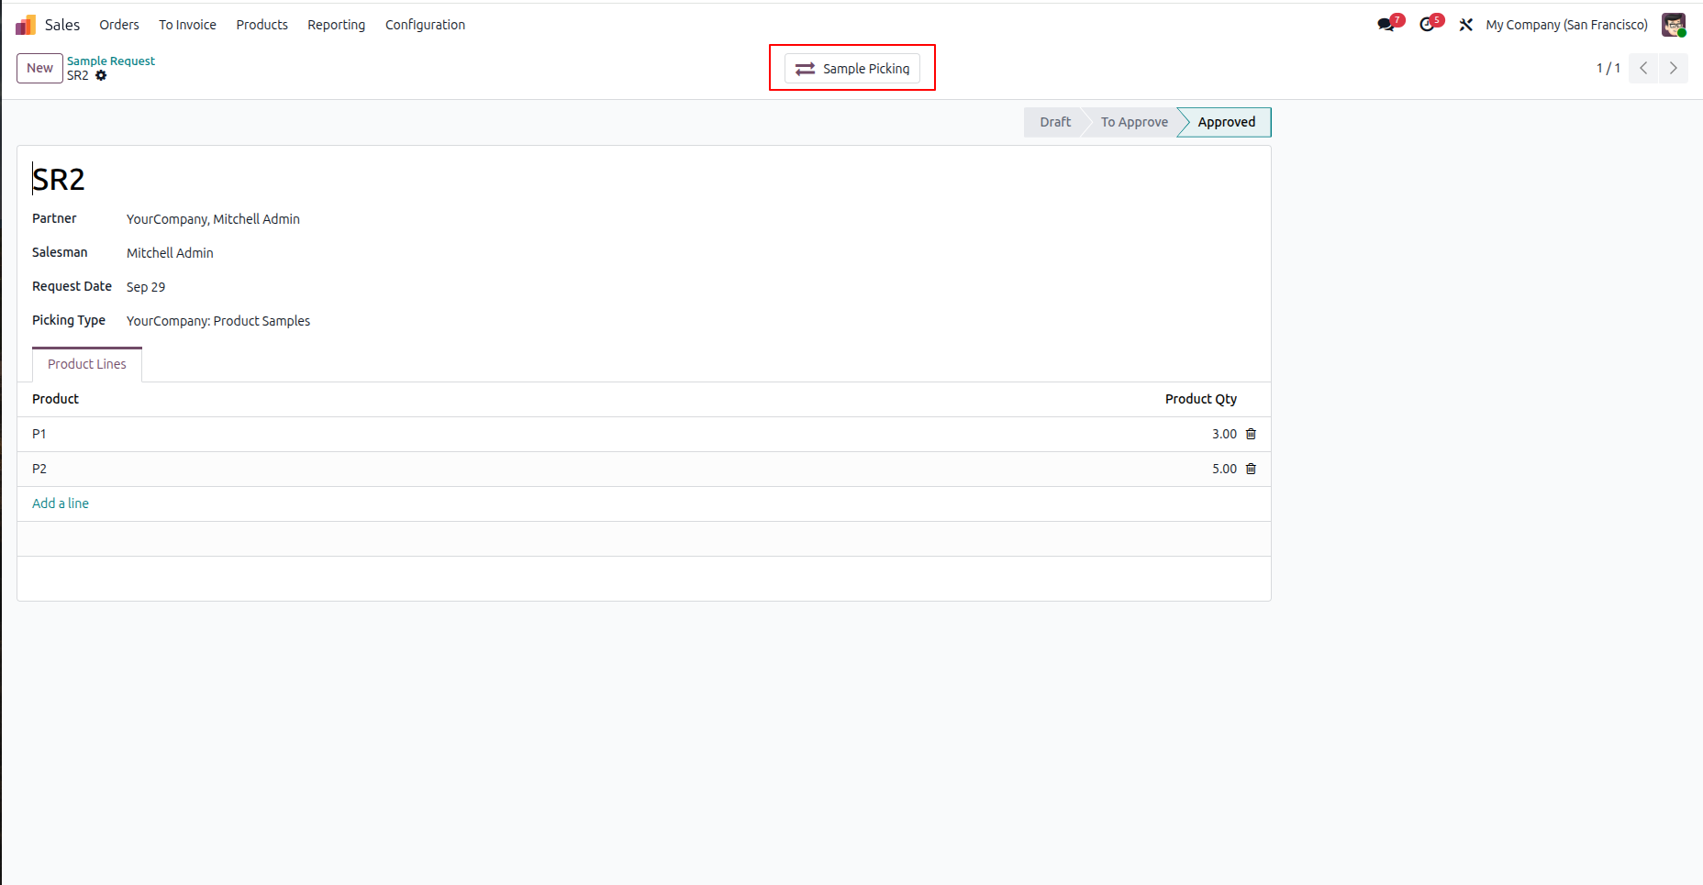
Task: Add a line to product lines
Action: (x=61, y=503)
